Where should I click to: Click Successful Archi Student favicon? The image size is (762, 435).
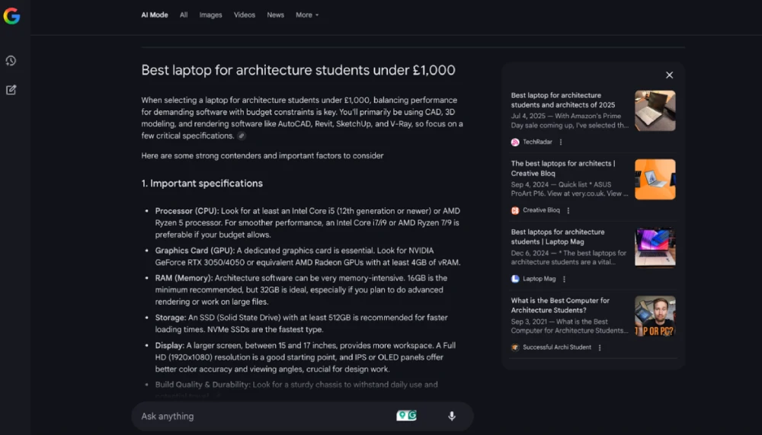(515, 347)
